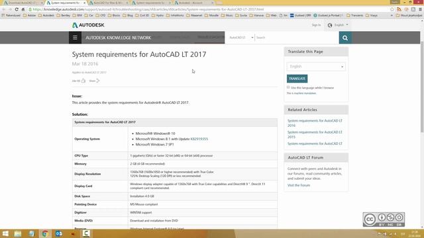Open the Blog bookmarks folder
424x238 pixels.
click(128, 15)
